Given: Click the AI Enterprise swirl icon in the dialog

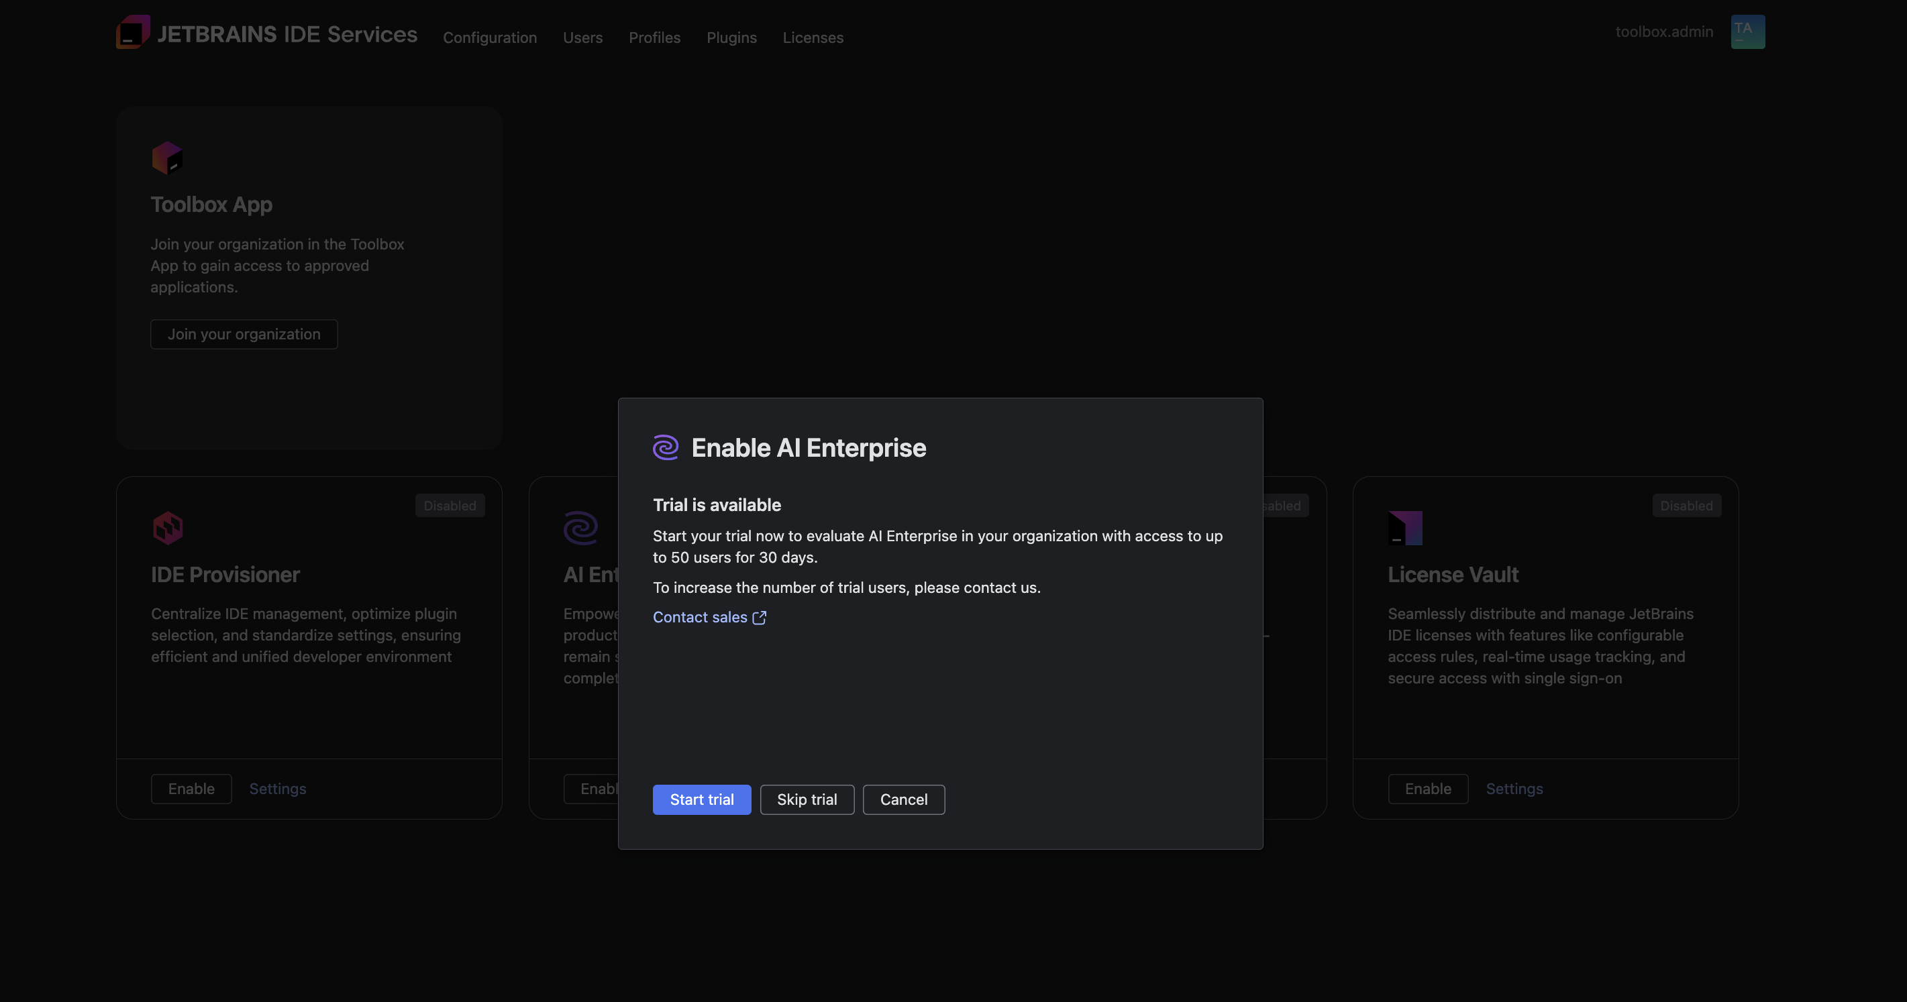Looking at the screenshot, I should click(x=666, y=447).
